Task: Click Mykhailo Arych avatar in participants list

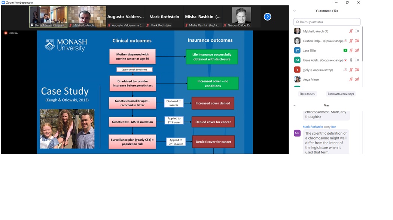Action: pyautogui.click(x=297, y=31)
